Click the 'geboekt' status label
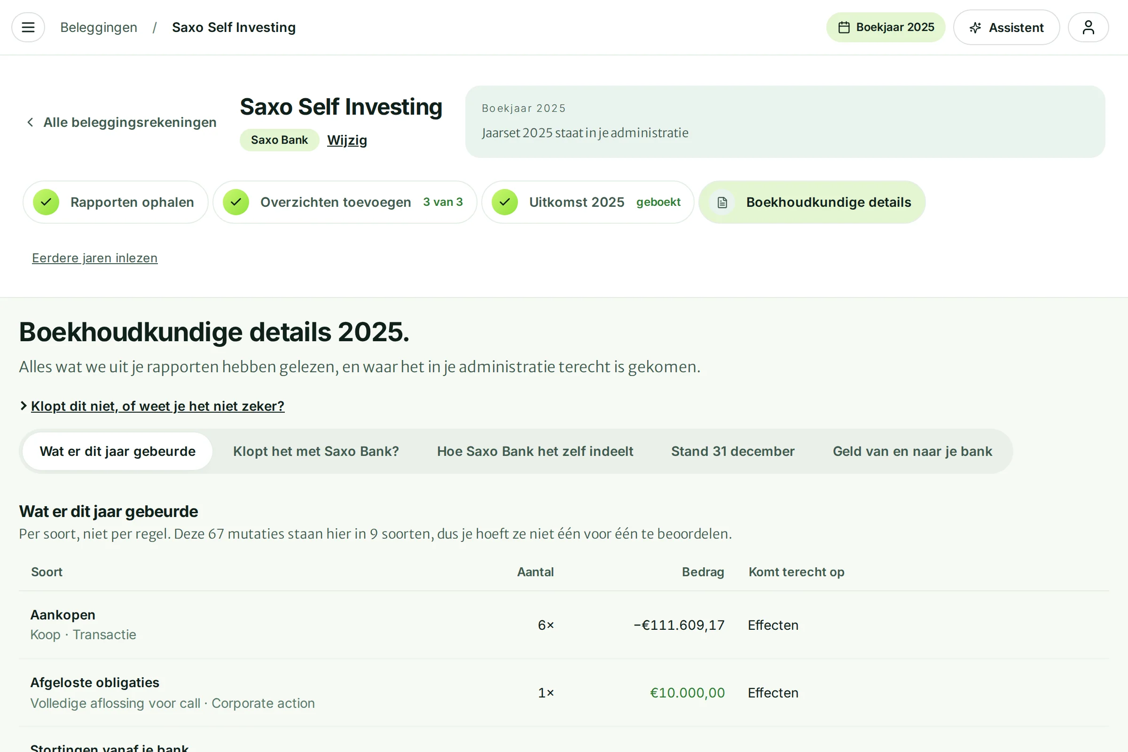Screen dimensions: 1128x752 pos(658,202)
